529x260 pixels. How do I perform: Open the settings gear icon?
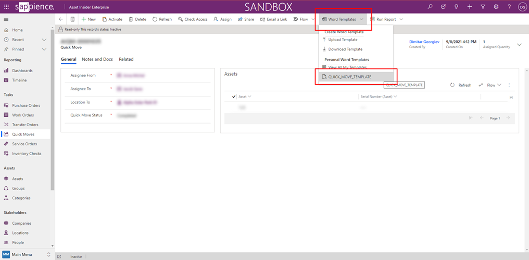click(x=496, y=7)
